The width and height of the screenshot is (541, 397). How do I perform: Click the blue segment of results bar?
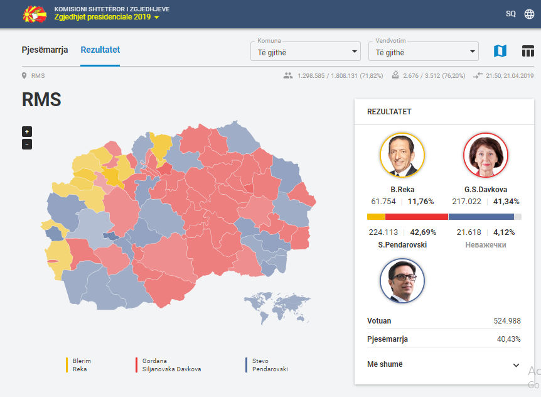[481, 217]
